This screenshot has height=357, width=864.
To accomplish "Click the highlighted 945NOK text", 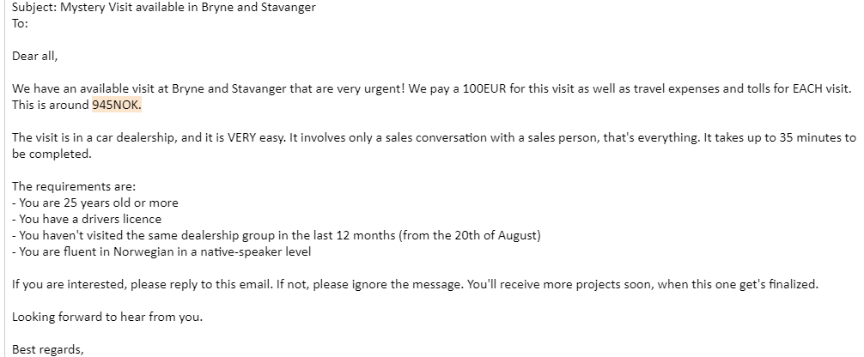I will coord(117,105).
